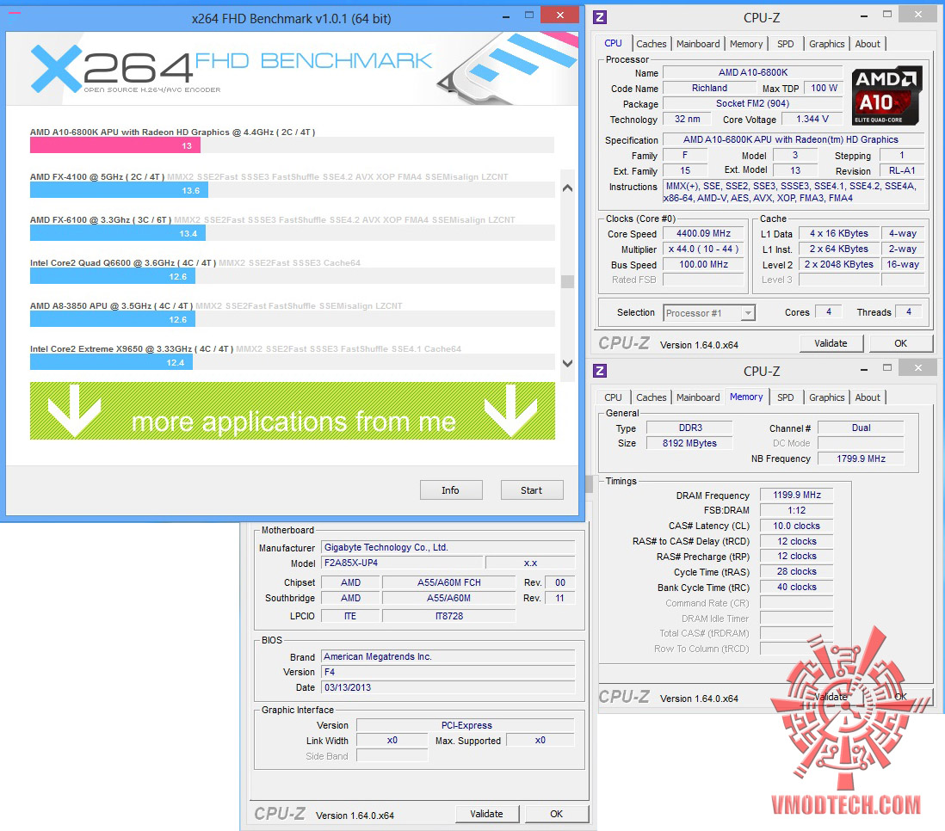The width and height of the screenshot is (945, 831).
Task: Click the scroll down arrow in benchmark results list
Action: pos(567,363)
